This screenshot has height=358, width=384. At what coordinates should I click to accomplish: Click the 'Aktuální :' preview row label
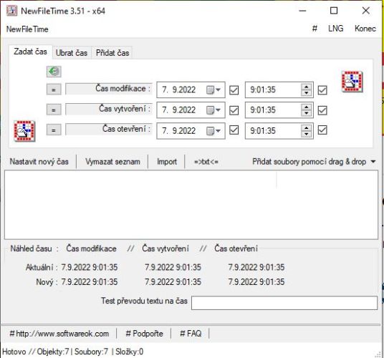click(42, 267)
